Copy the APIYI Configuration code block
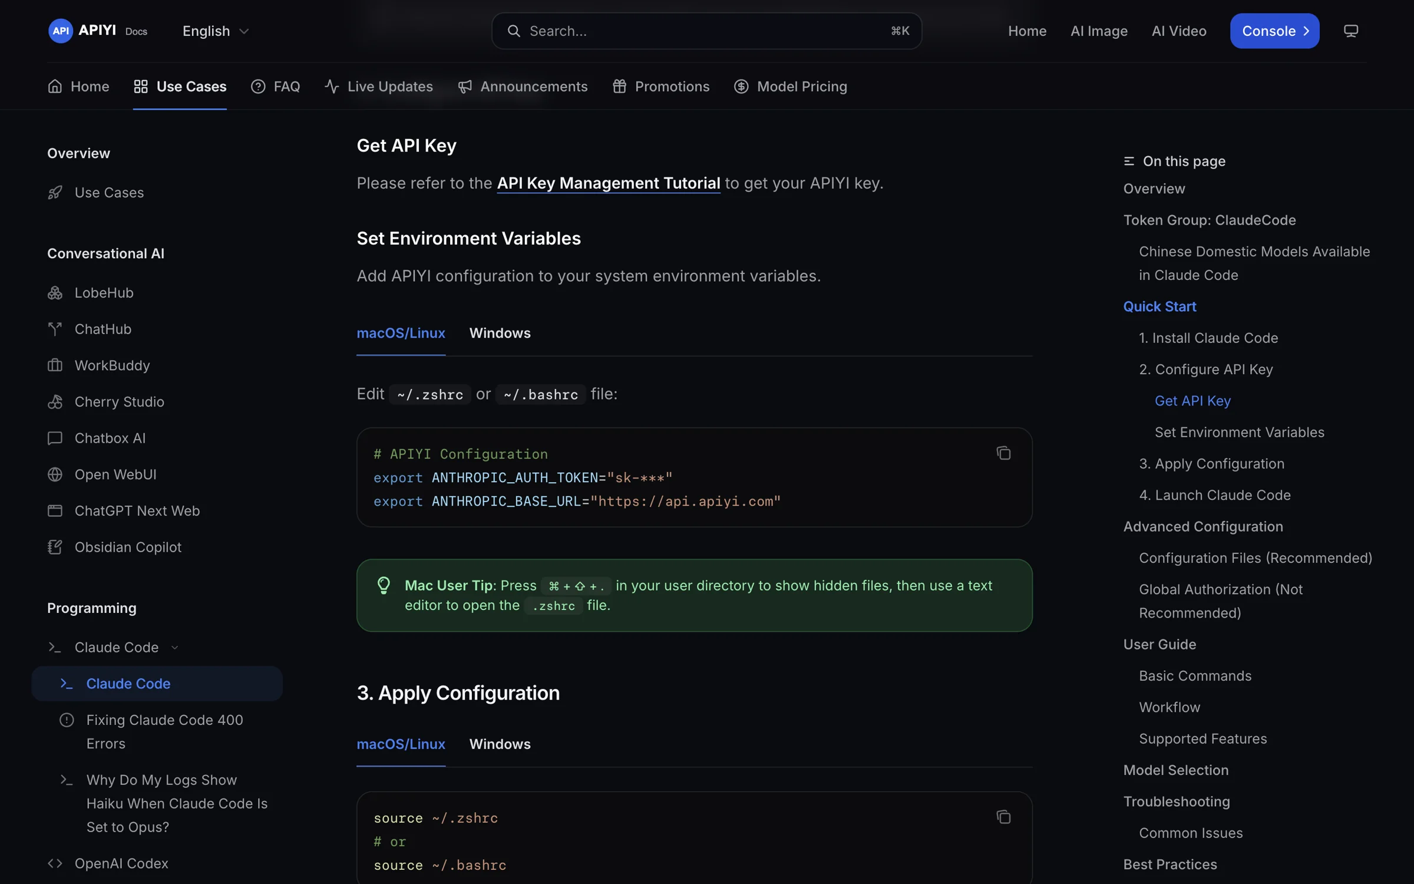 tap(1003, 453)
